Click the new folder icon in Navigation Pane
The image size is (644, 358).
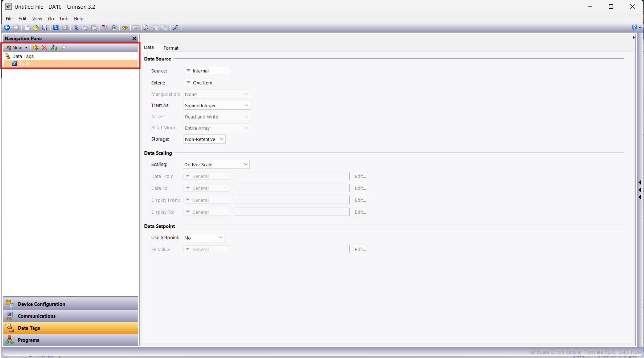[x=36, y=47]
